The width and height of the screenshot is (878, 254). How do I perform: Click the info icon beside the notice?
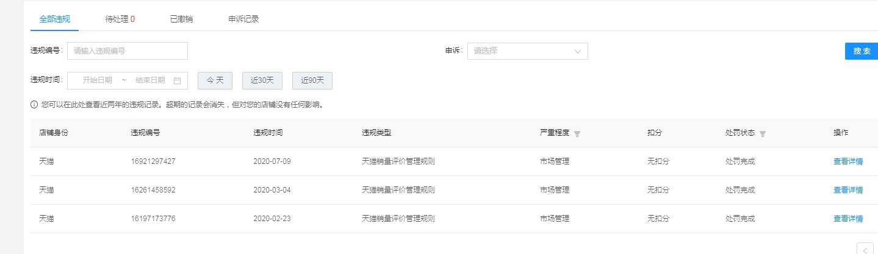pos(34,105)
